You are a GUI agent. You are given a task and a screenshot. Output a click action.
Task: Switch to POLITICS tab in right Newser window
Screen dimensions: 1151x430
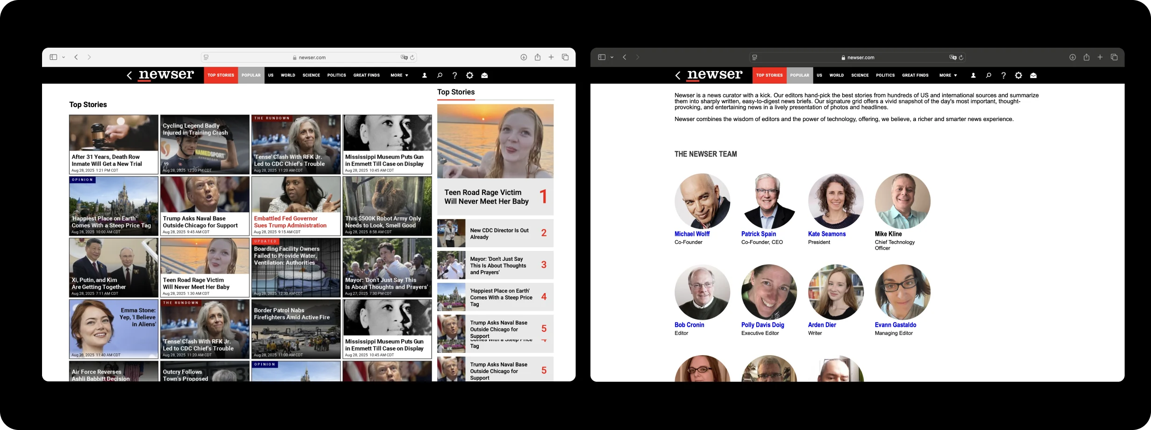pos(885,75)
